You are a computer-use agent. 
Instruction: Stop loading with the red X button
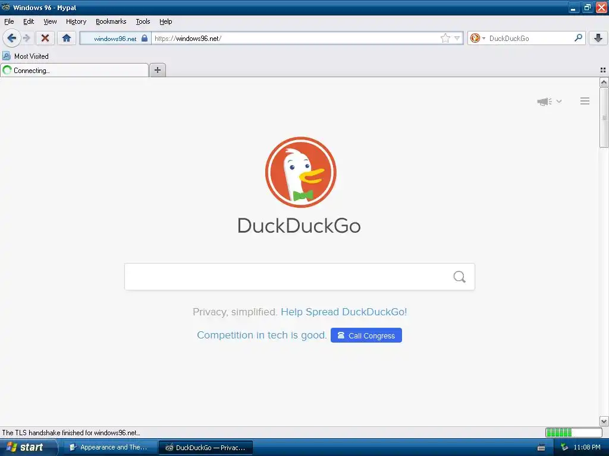coord(45,38)
